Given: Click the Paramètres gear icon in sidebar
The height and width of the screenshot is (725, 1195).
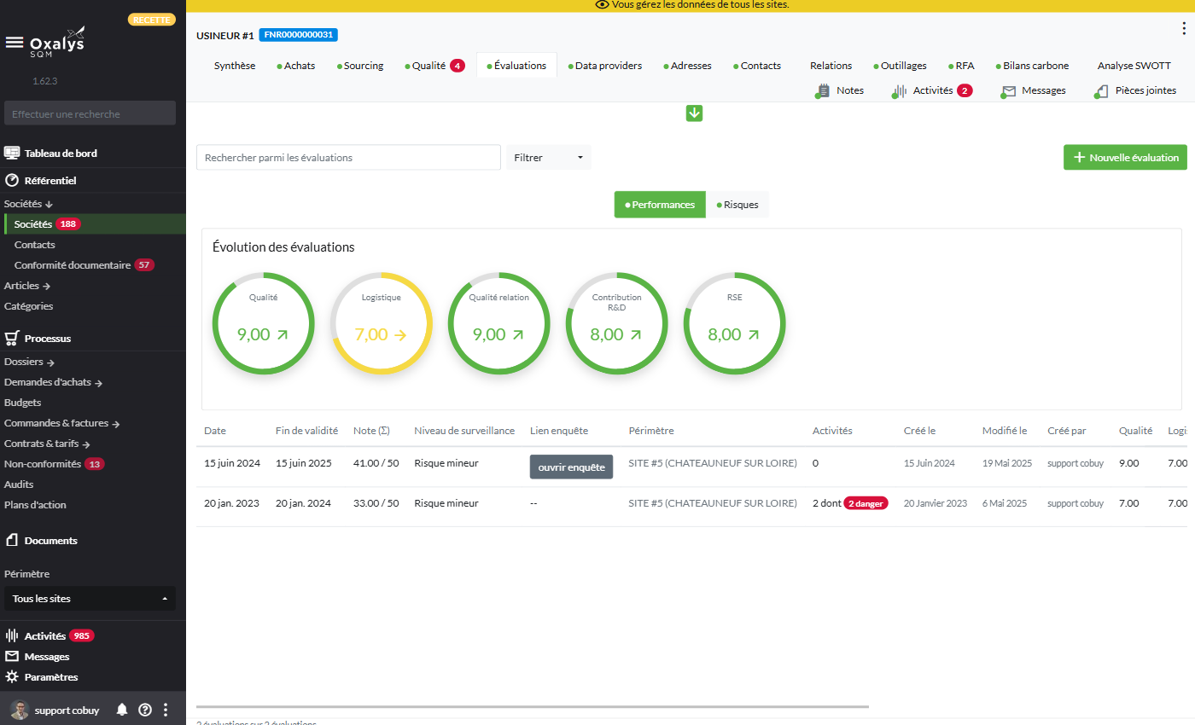Looking at the screenshot, I should click(x=12, y=677).
